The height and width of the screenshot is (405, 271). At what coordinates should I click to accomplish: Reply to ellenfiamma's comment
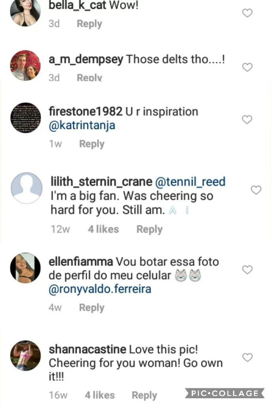(x=92, y=308)
